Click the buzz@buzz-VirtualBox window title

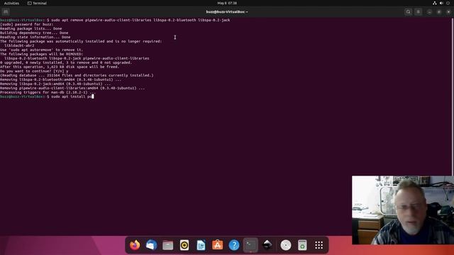(227, 12)
